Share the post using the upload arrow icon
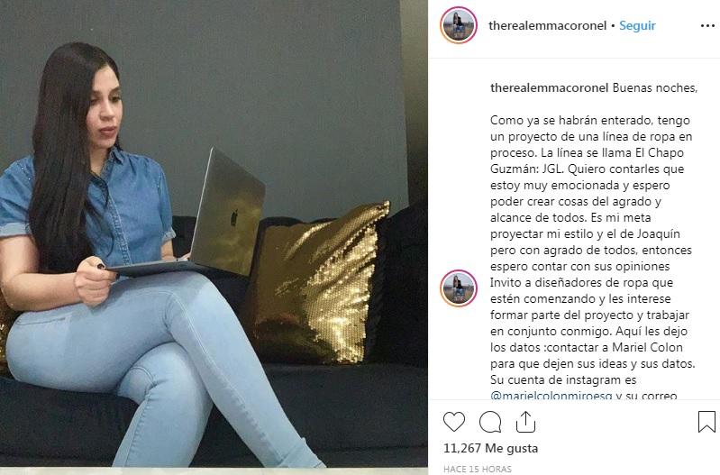The width and height of the screenshot is (720, 475). point(525,422)
